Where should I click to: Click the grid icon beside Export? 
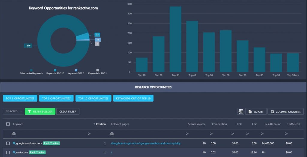click(x=241, y=111)
